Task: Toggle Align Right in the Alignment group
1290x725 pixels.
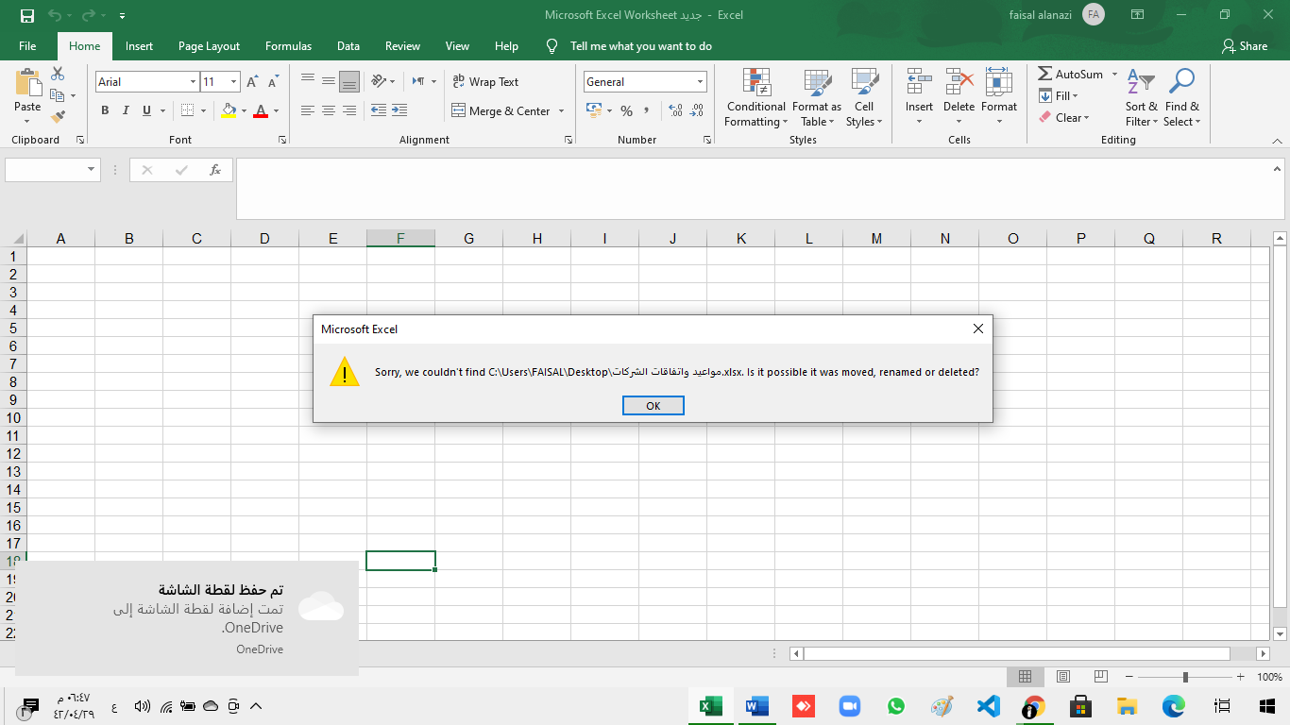Action: coord(349,110)
